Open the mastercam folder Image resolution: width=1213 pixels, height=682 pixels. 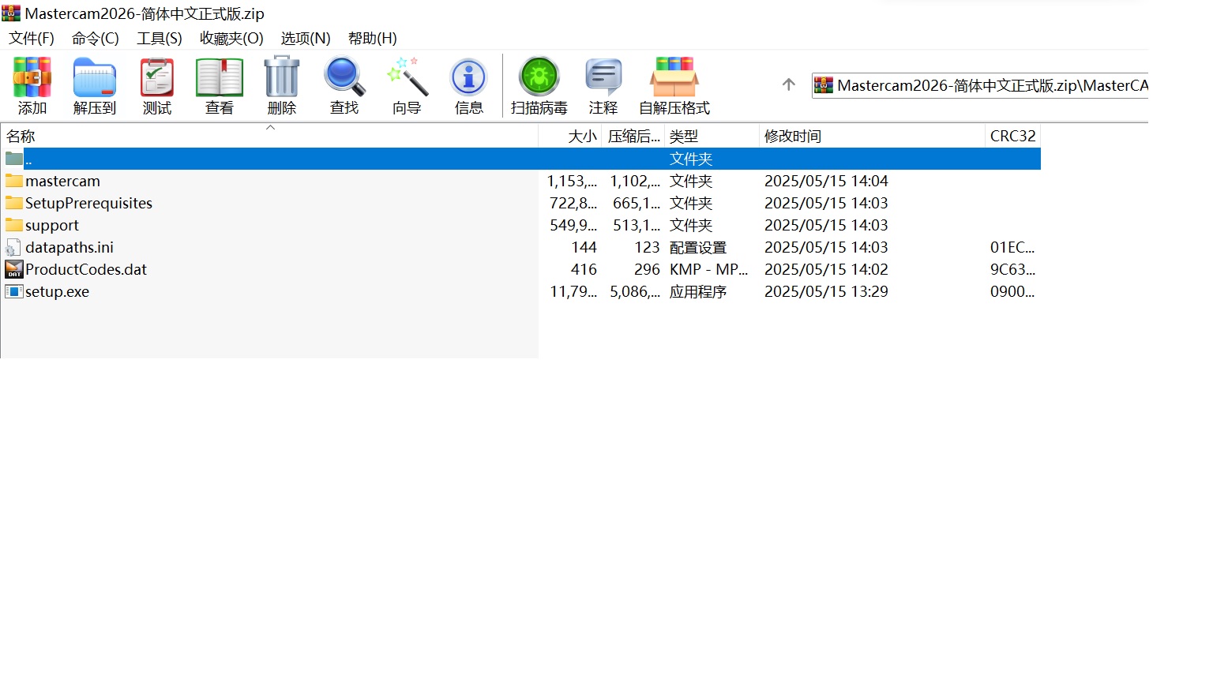pyautogui.click(x=63, y=181)
